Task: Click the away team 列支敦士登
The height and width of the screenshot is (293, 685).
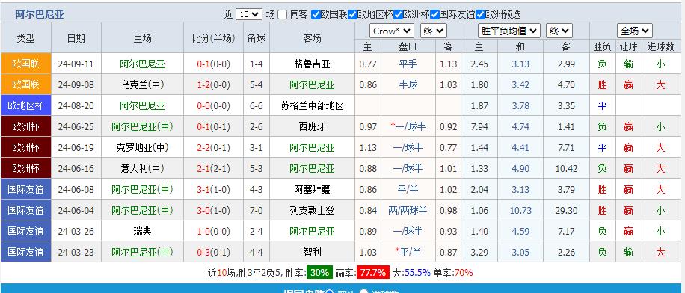Action: (x=313, y=211)
